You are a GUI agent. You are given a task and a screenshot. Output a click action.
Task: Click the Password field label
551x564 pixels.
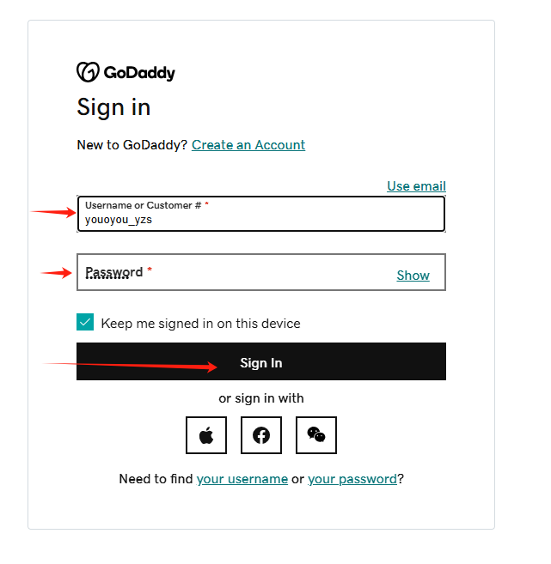(113, 272)
